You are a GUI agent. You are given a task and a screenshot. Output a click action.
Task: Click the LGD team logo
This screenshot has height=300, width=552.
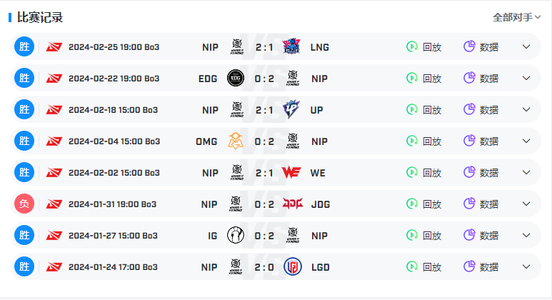click(x=293, y=266)
